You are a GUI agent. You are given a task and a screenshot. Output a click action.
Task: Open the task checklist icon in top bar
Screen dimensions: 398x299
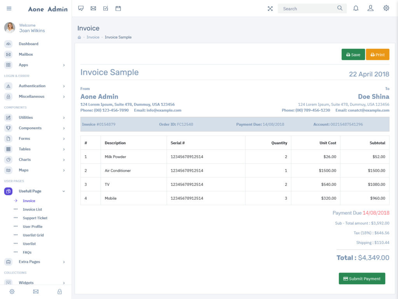point(106,9)
